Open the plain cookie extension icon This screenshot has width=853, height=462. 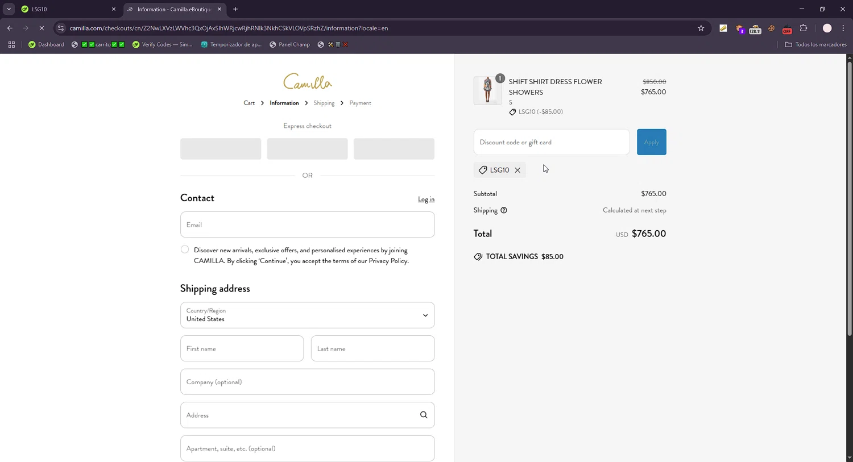pyautogui.click(x=771, y=28)
